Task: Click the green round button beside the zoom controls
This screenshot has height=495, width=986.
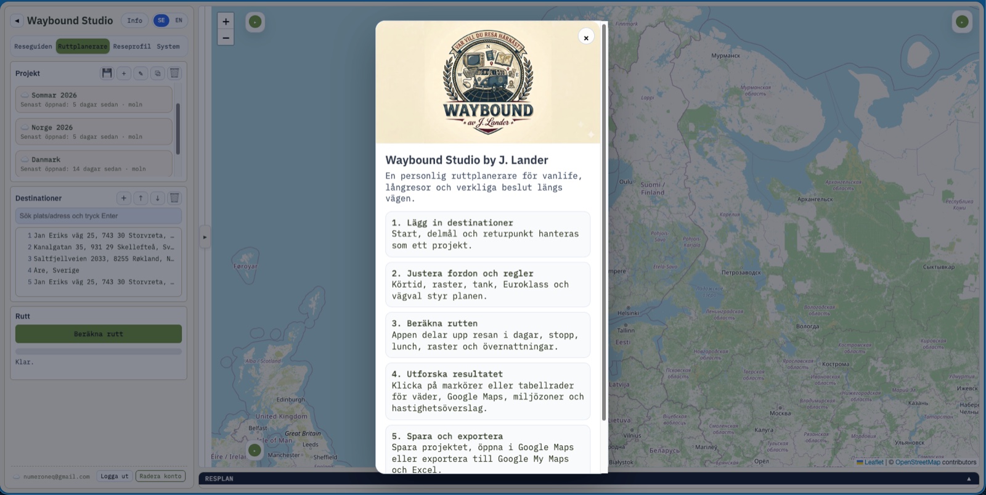Action: [x=255, y=22]
